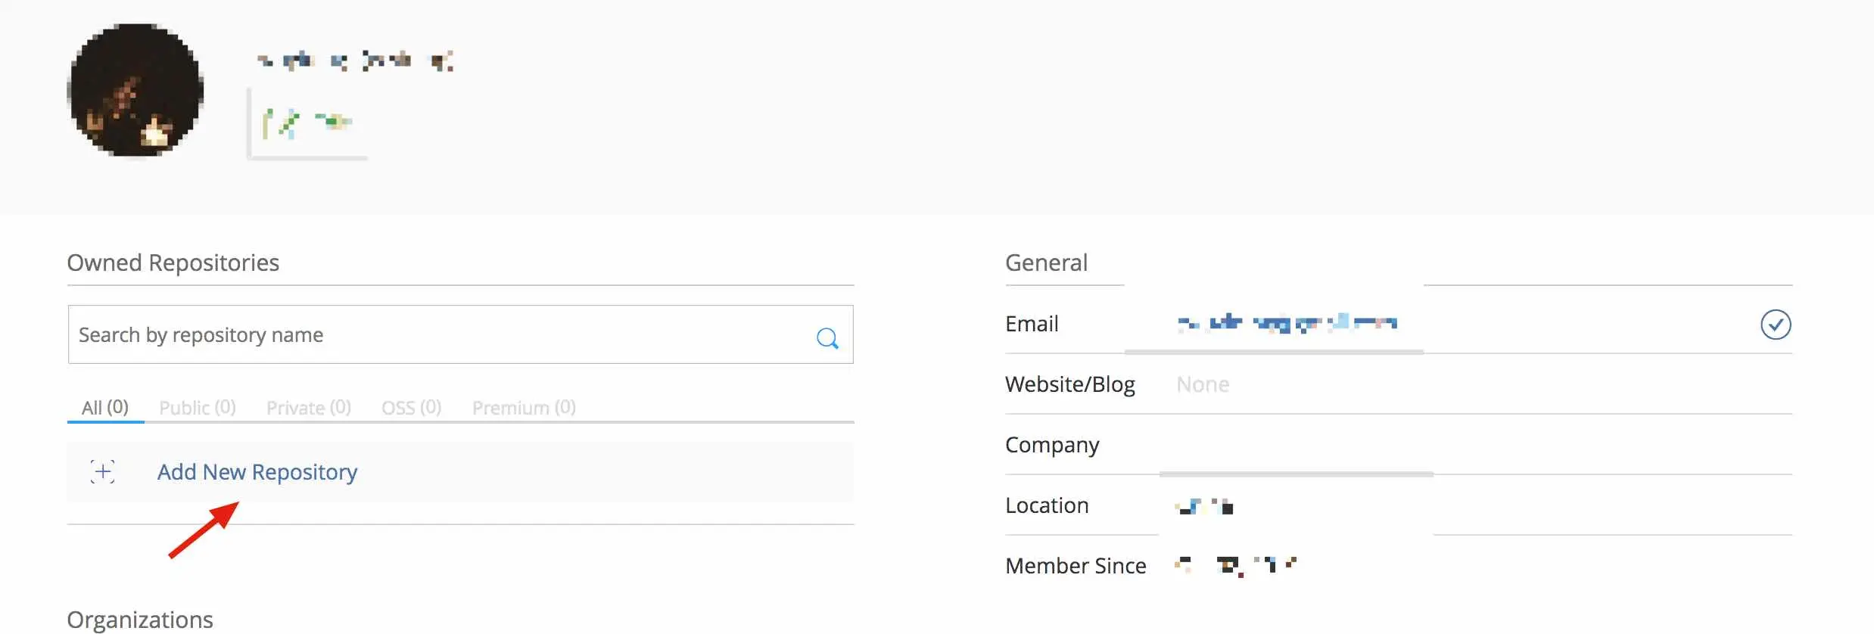Go to the Premium (0) tab

click(x=524, y=407)
